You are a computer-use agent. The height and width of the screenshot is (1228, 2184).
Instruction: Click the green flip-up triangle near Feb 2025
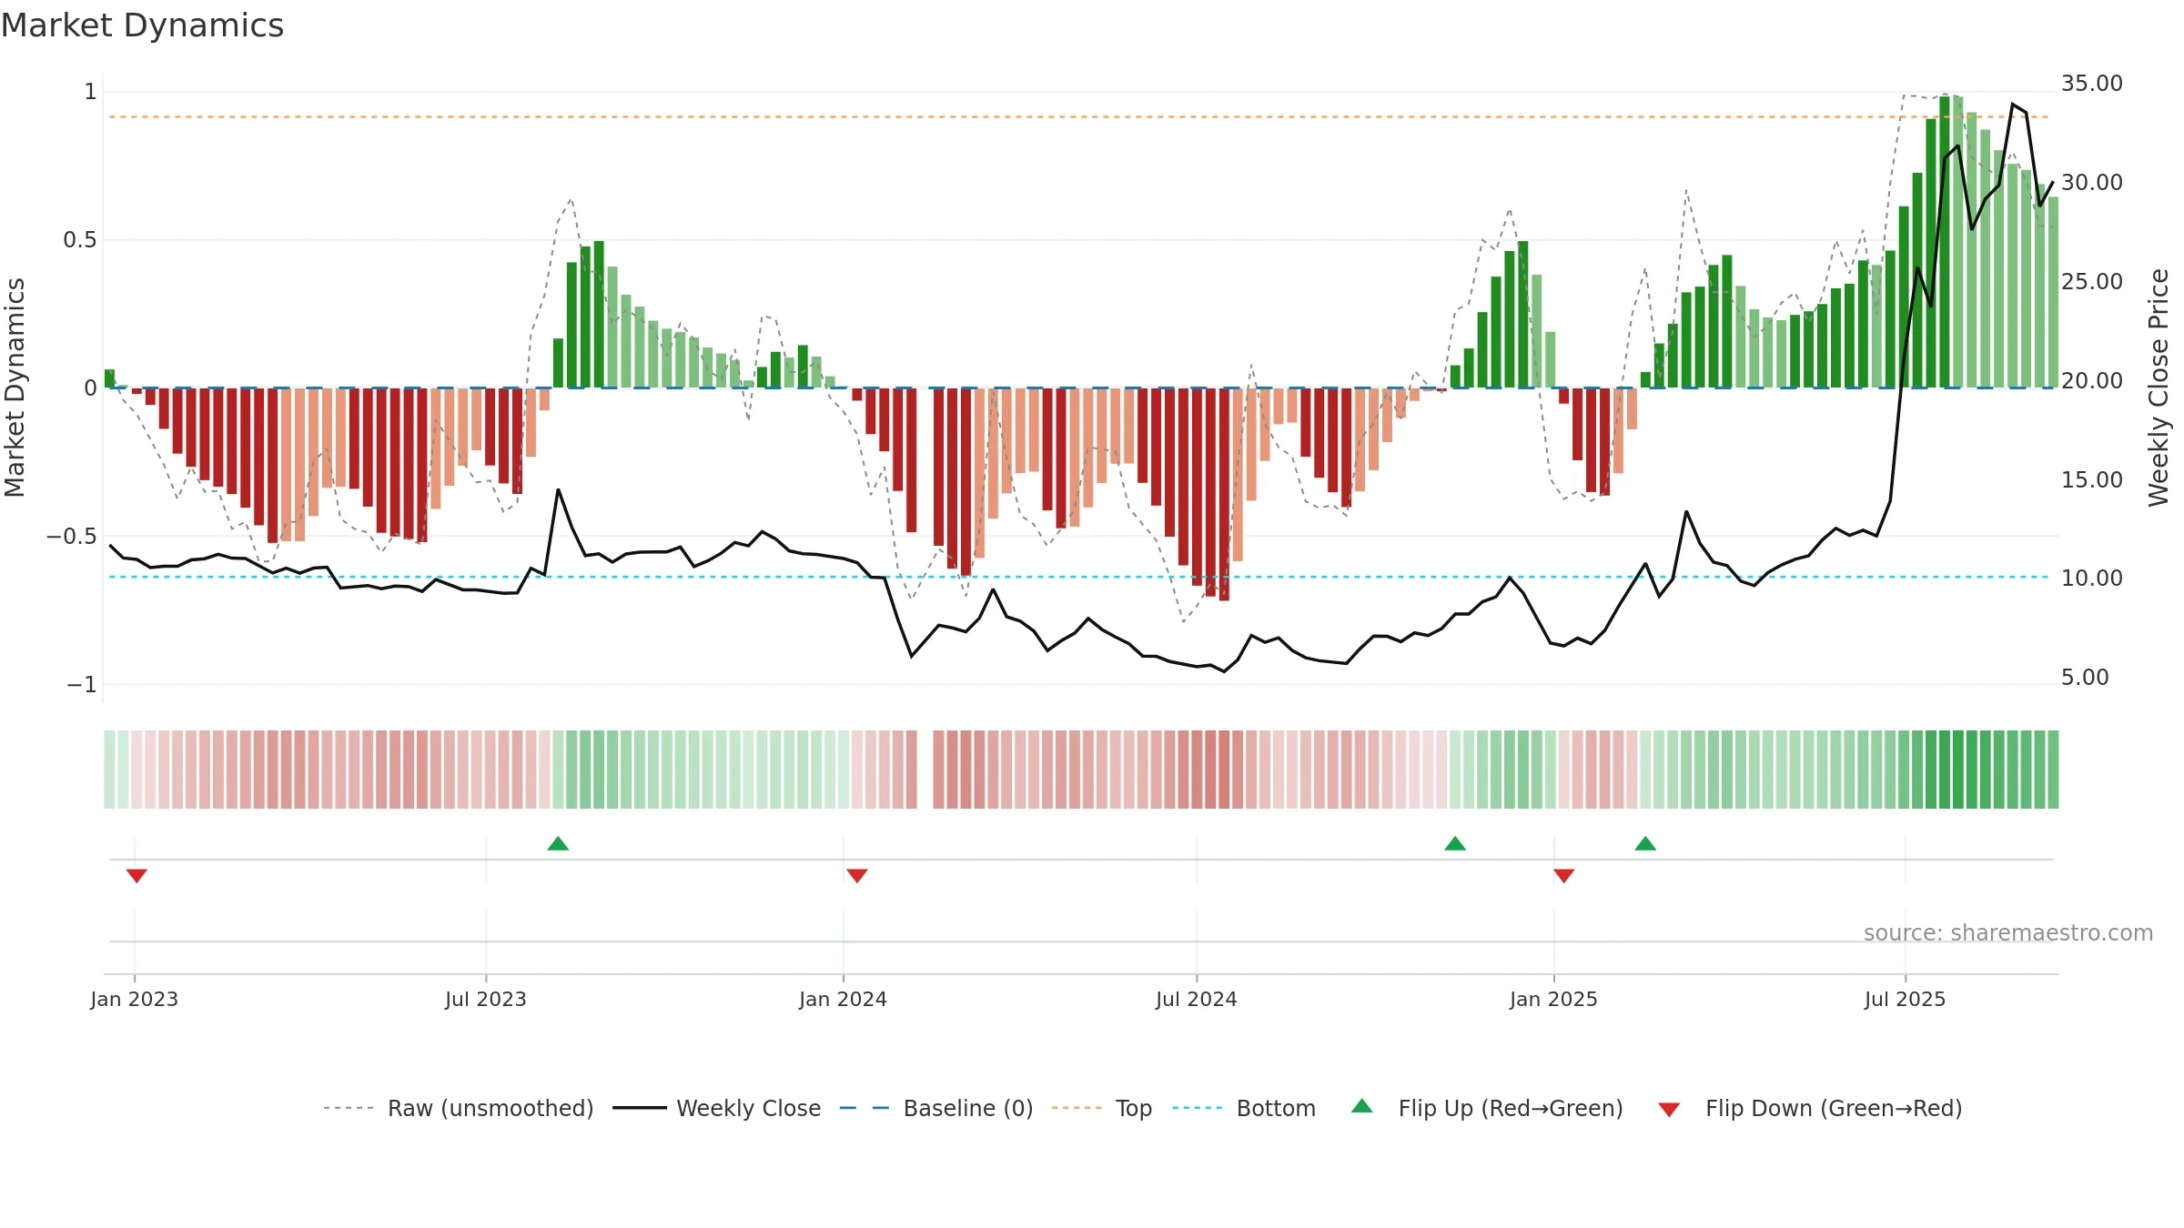point(1645,843)
